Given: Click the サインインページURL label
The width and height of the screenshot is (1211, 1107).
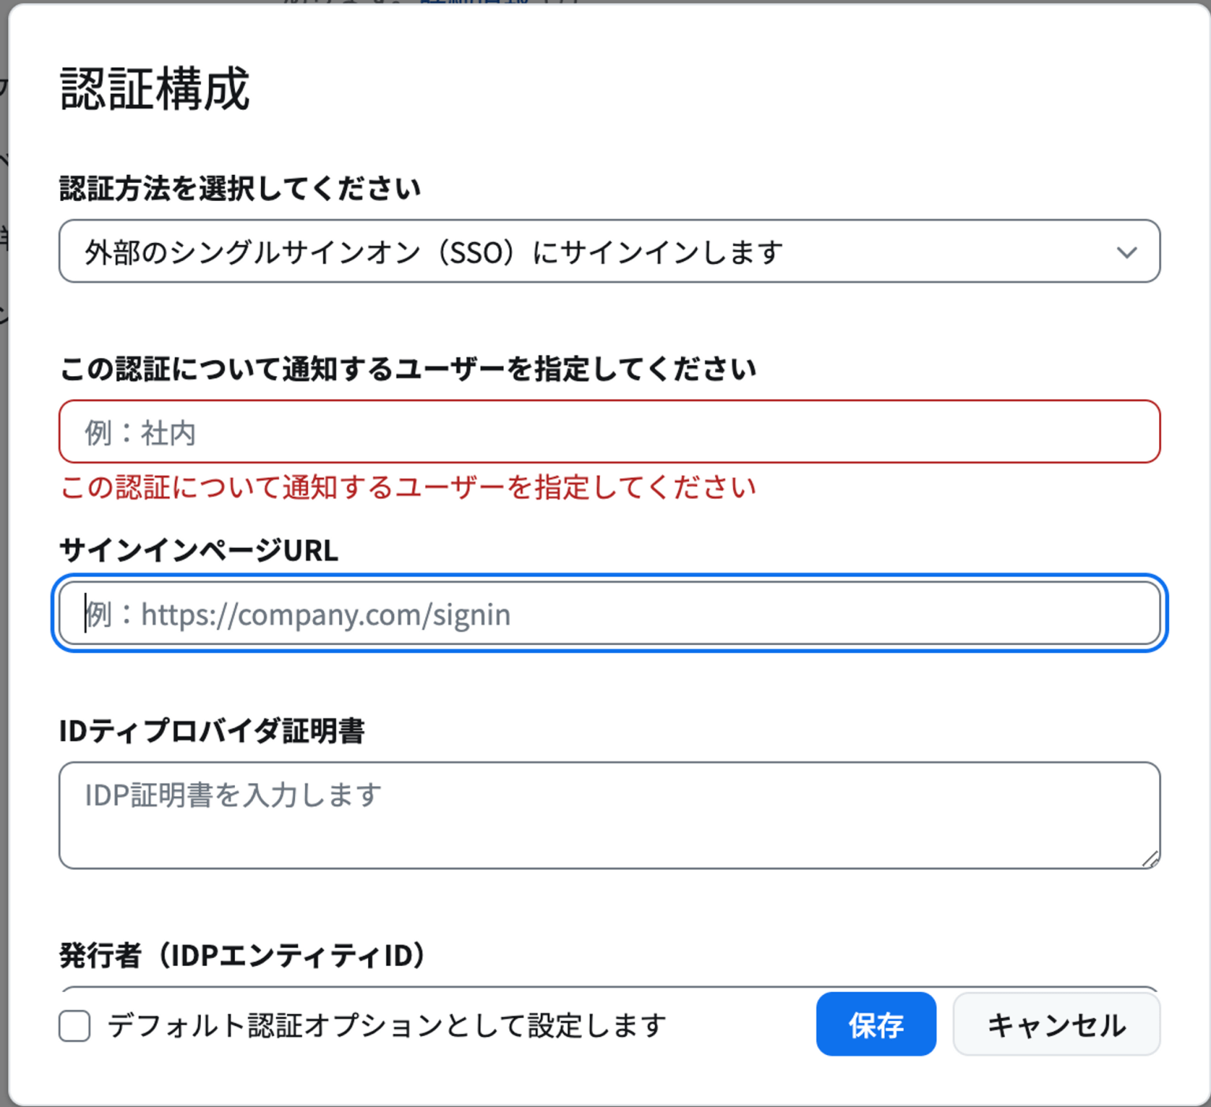Looking at the screenshot, I should (198, 551).
